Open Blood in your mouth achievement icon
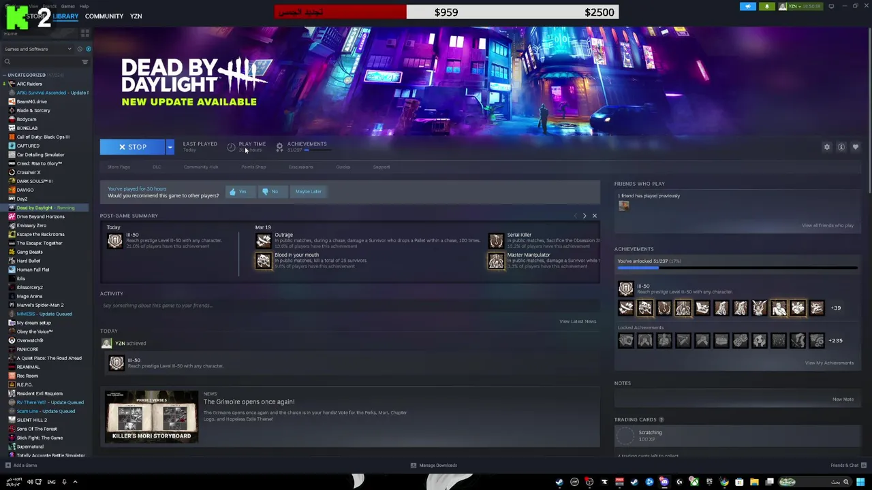The width and height of the screenshot is (872, 490). pyautogui.click(x=264, y=261)
